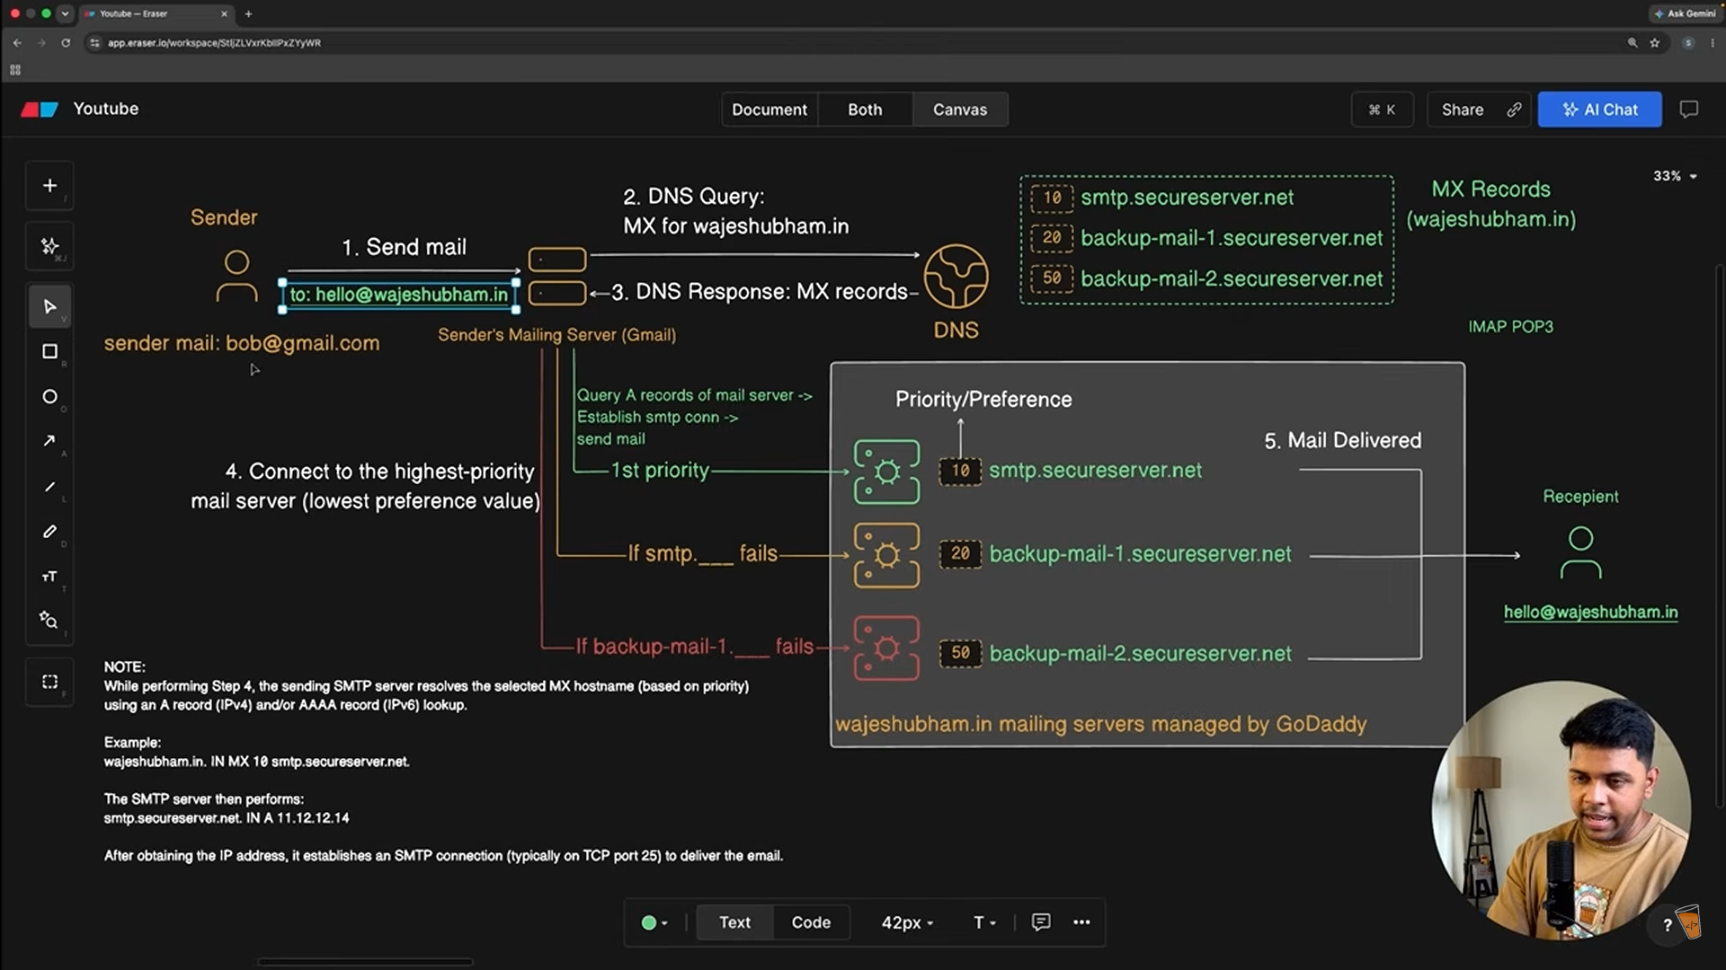Click the plus insert button in sidebar
1726x970 pixels.
tap(49, 186)
